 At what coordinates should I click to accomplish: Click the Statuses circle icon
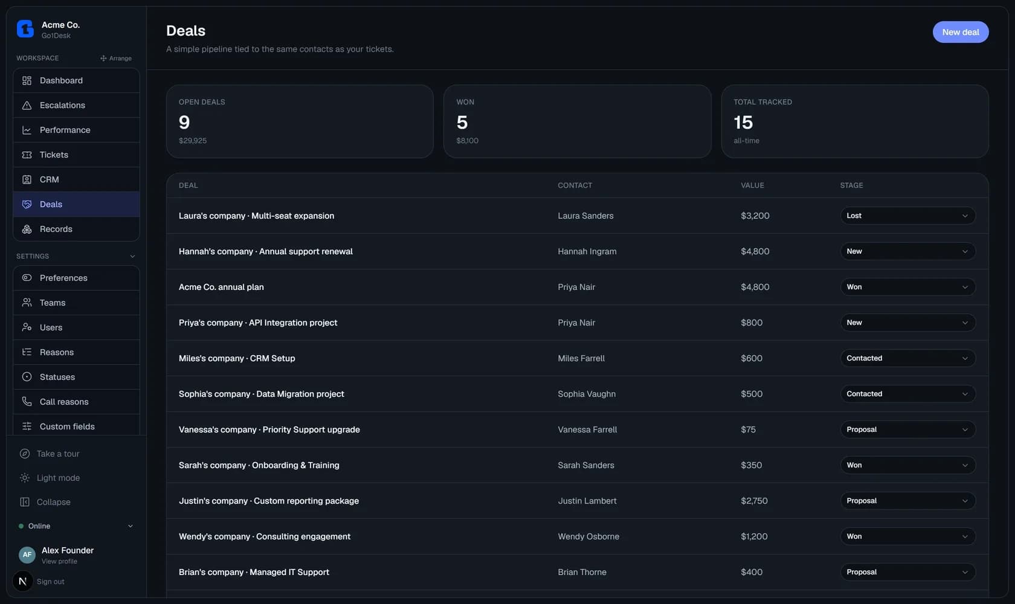(x=27, y=377)
